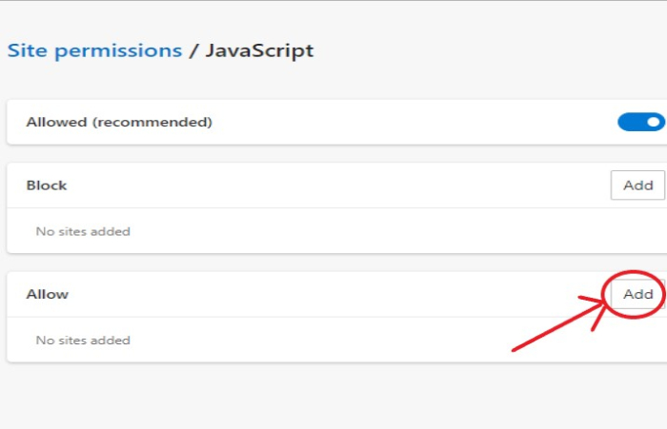The image size is (667, 429).
Task: Toggle the Allowed (recommended) switch
Action: pos(640,122)
